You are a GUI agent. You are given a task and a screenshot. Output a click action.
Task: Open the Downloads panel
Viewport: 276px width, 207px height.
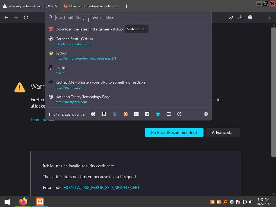(x=240, y=17)
